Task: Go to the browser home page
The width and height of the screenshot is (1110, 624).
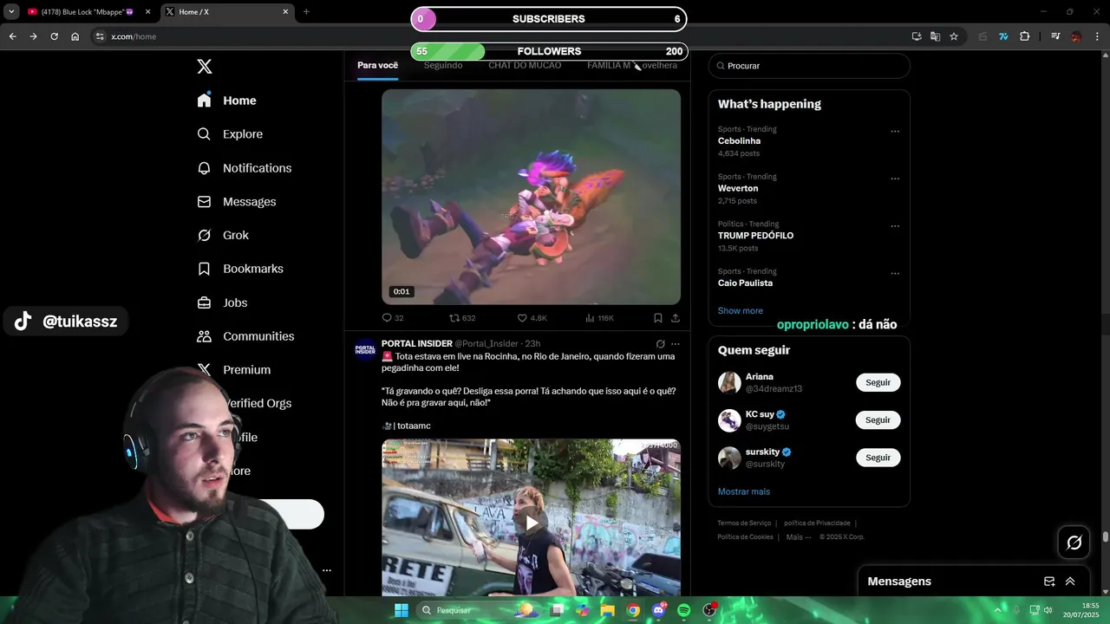Action: 75,36
